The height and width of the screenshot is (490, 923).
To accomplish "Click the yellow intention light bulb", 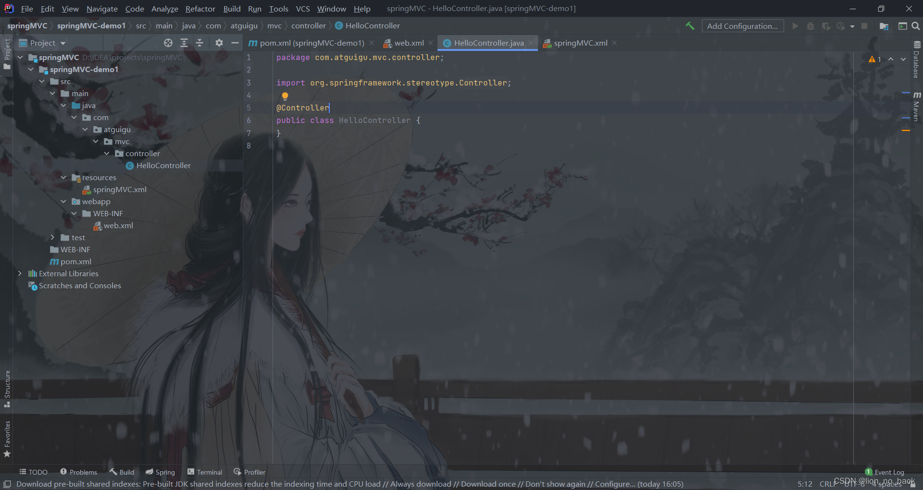I will 285,96.
